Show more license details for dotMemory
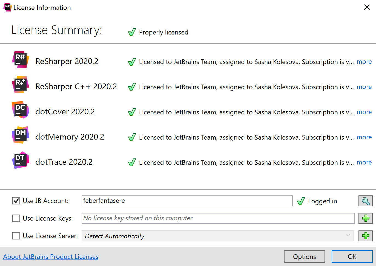This screenshot has height=266, width=376. click(364, 137)
